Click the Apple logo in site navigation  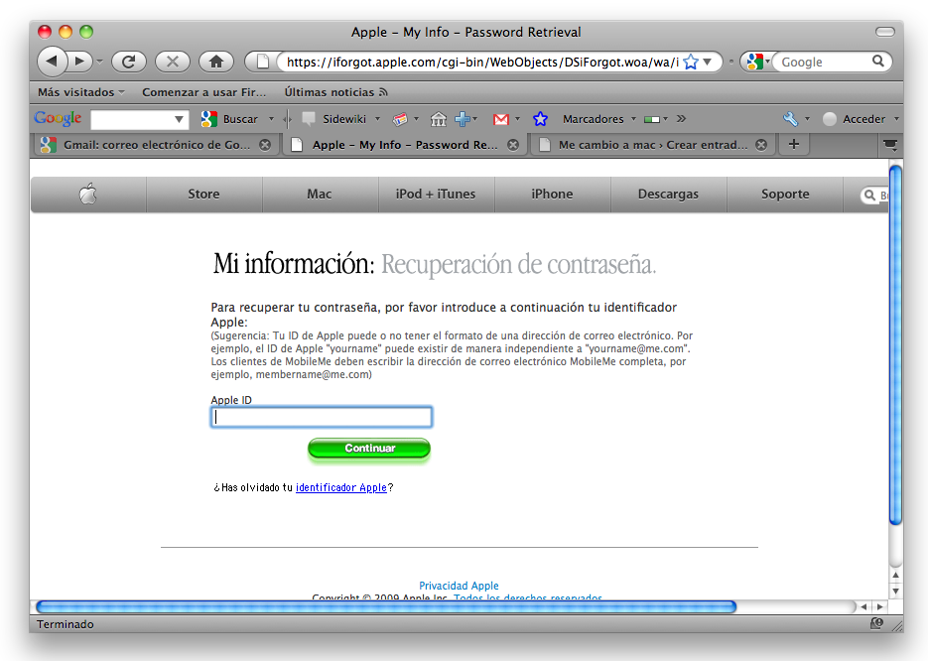[88, 194]
